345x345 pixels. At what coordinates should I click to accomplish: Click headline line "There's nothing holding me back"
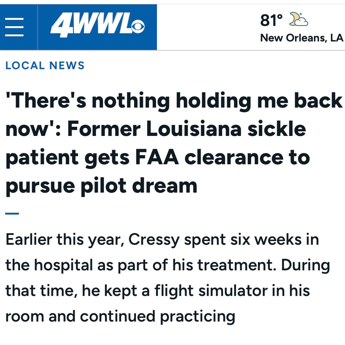click(174, 101)
